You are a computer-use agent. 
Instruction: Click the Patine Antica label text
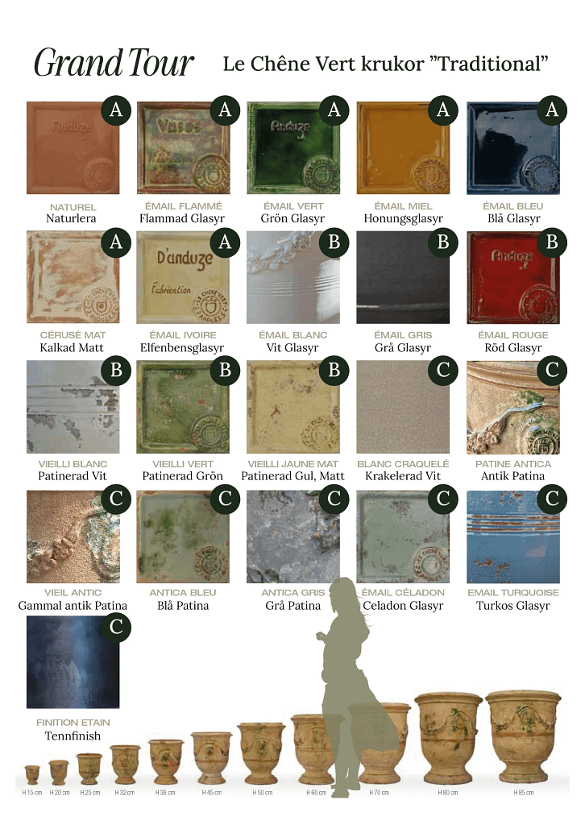coord(513,464)
